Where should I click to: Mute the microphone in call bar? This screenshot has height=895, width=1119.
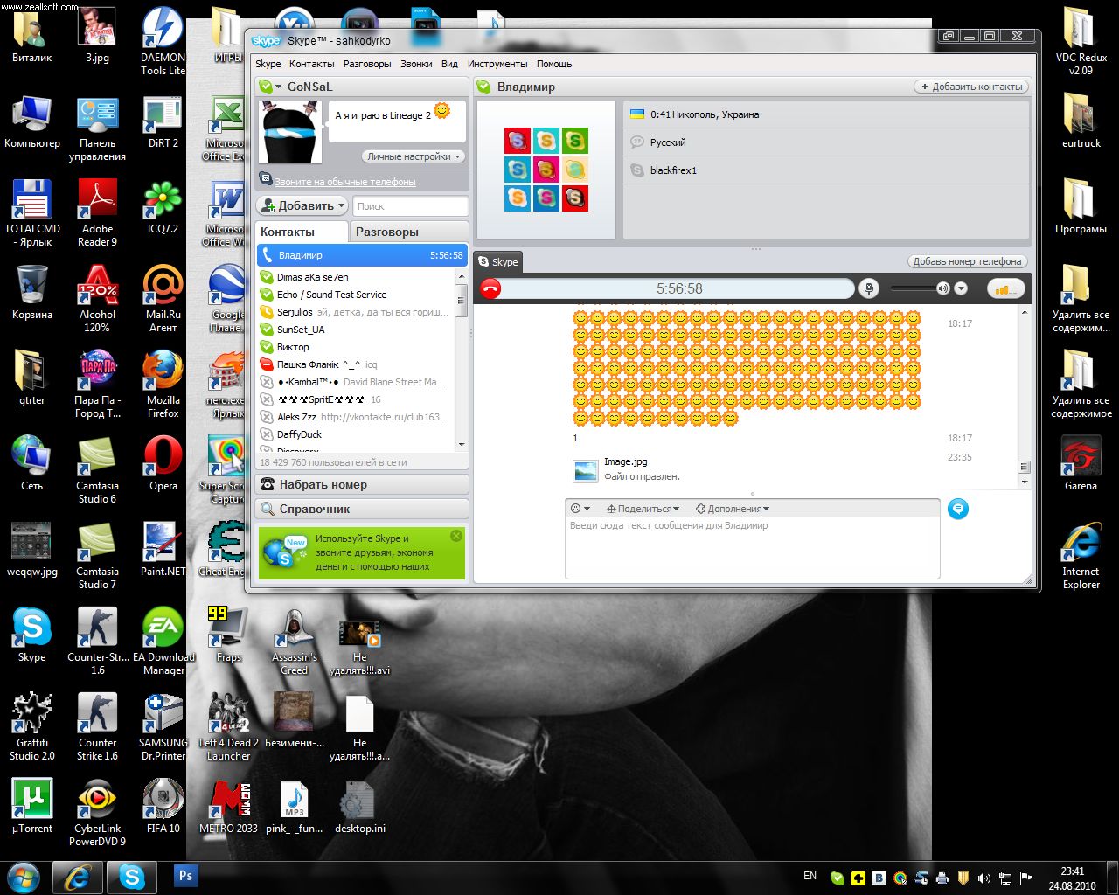(868, 288)
